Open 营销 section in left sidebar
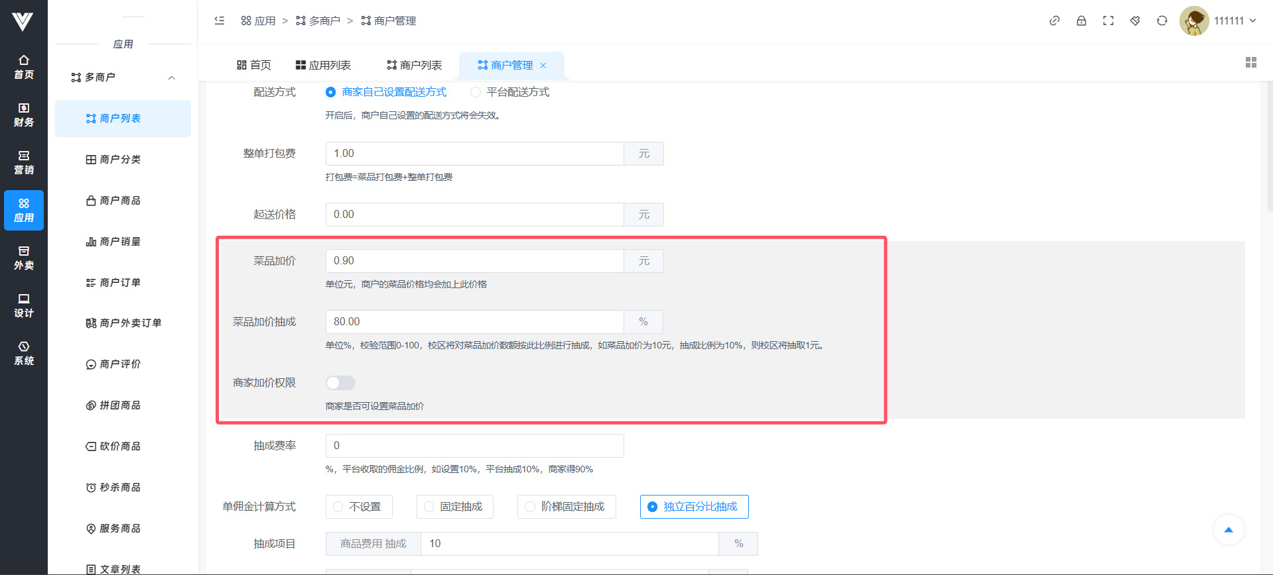Screen dimensions: 1273x575 [24, 162]
